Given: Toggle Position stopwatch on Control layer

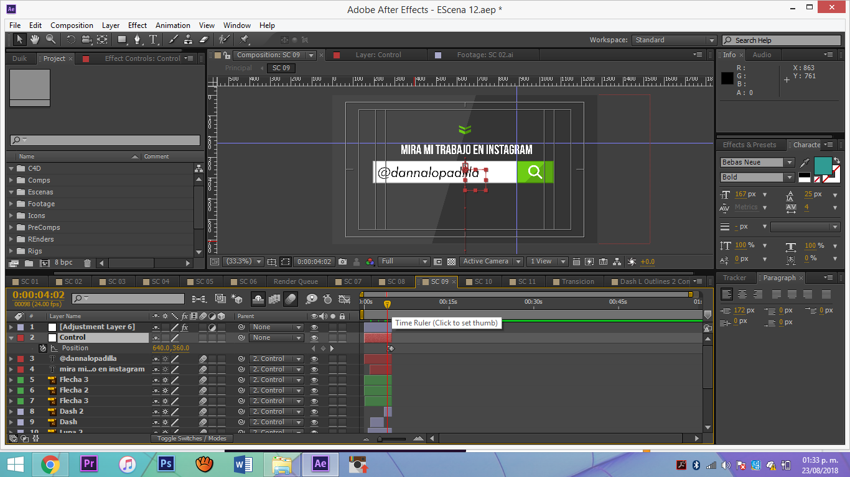Looking at the screenshot, I should coord(42,348).
